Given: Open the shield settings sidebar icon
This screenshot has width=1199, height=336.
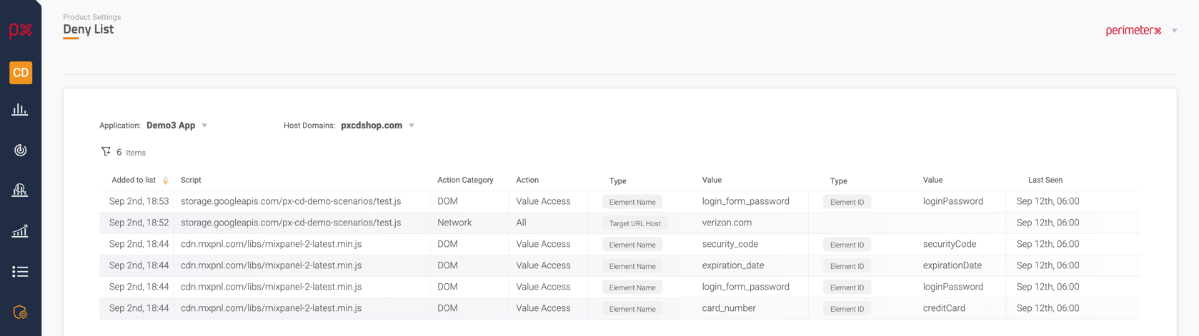Looking at the screenshot, I should click(20, 312).
